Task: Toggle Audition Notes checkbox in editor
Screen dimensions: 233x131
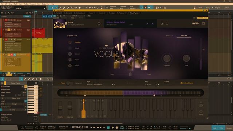Action: pos(26,90)
